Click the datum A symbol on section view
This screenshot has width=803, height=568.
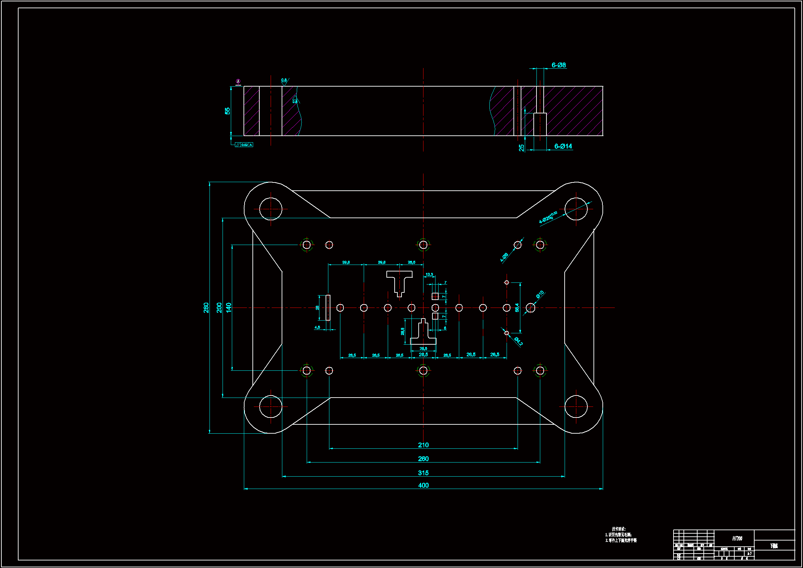coord(238,81)
